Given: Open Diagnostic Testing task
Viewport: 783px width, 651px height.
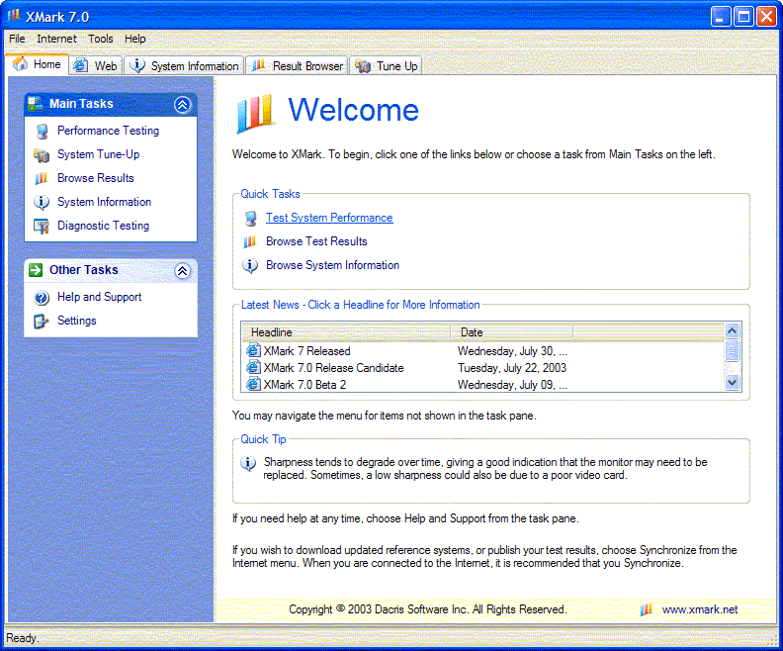Looking at the screenshot, I should (x=104, y=226).
